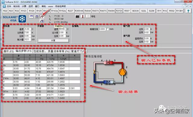This screenshot has height=117, width=193.
Task: Select the lower cycle diagram icon
Action: [42, 21]
